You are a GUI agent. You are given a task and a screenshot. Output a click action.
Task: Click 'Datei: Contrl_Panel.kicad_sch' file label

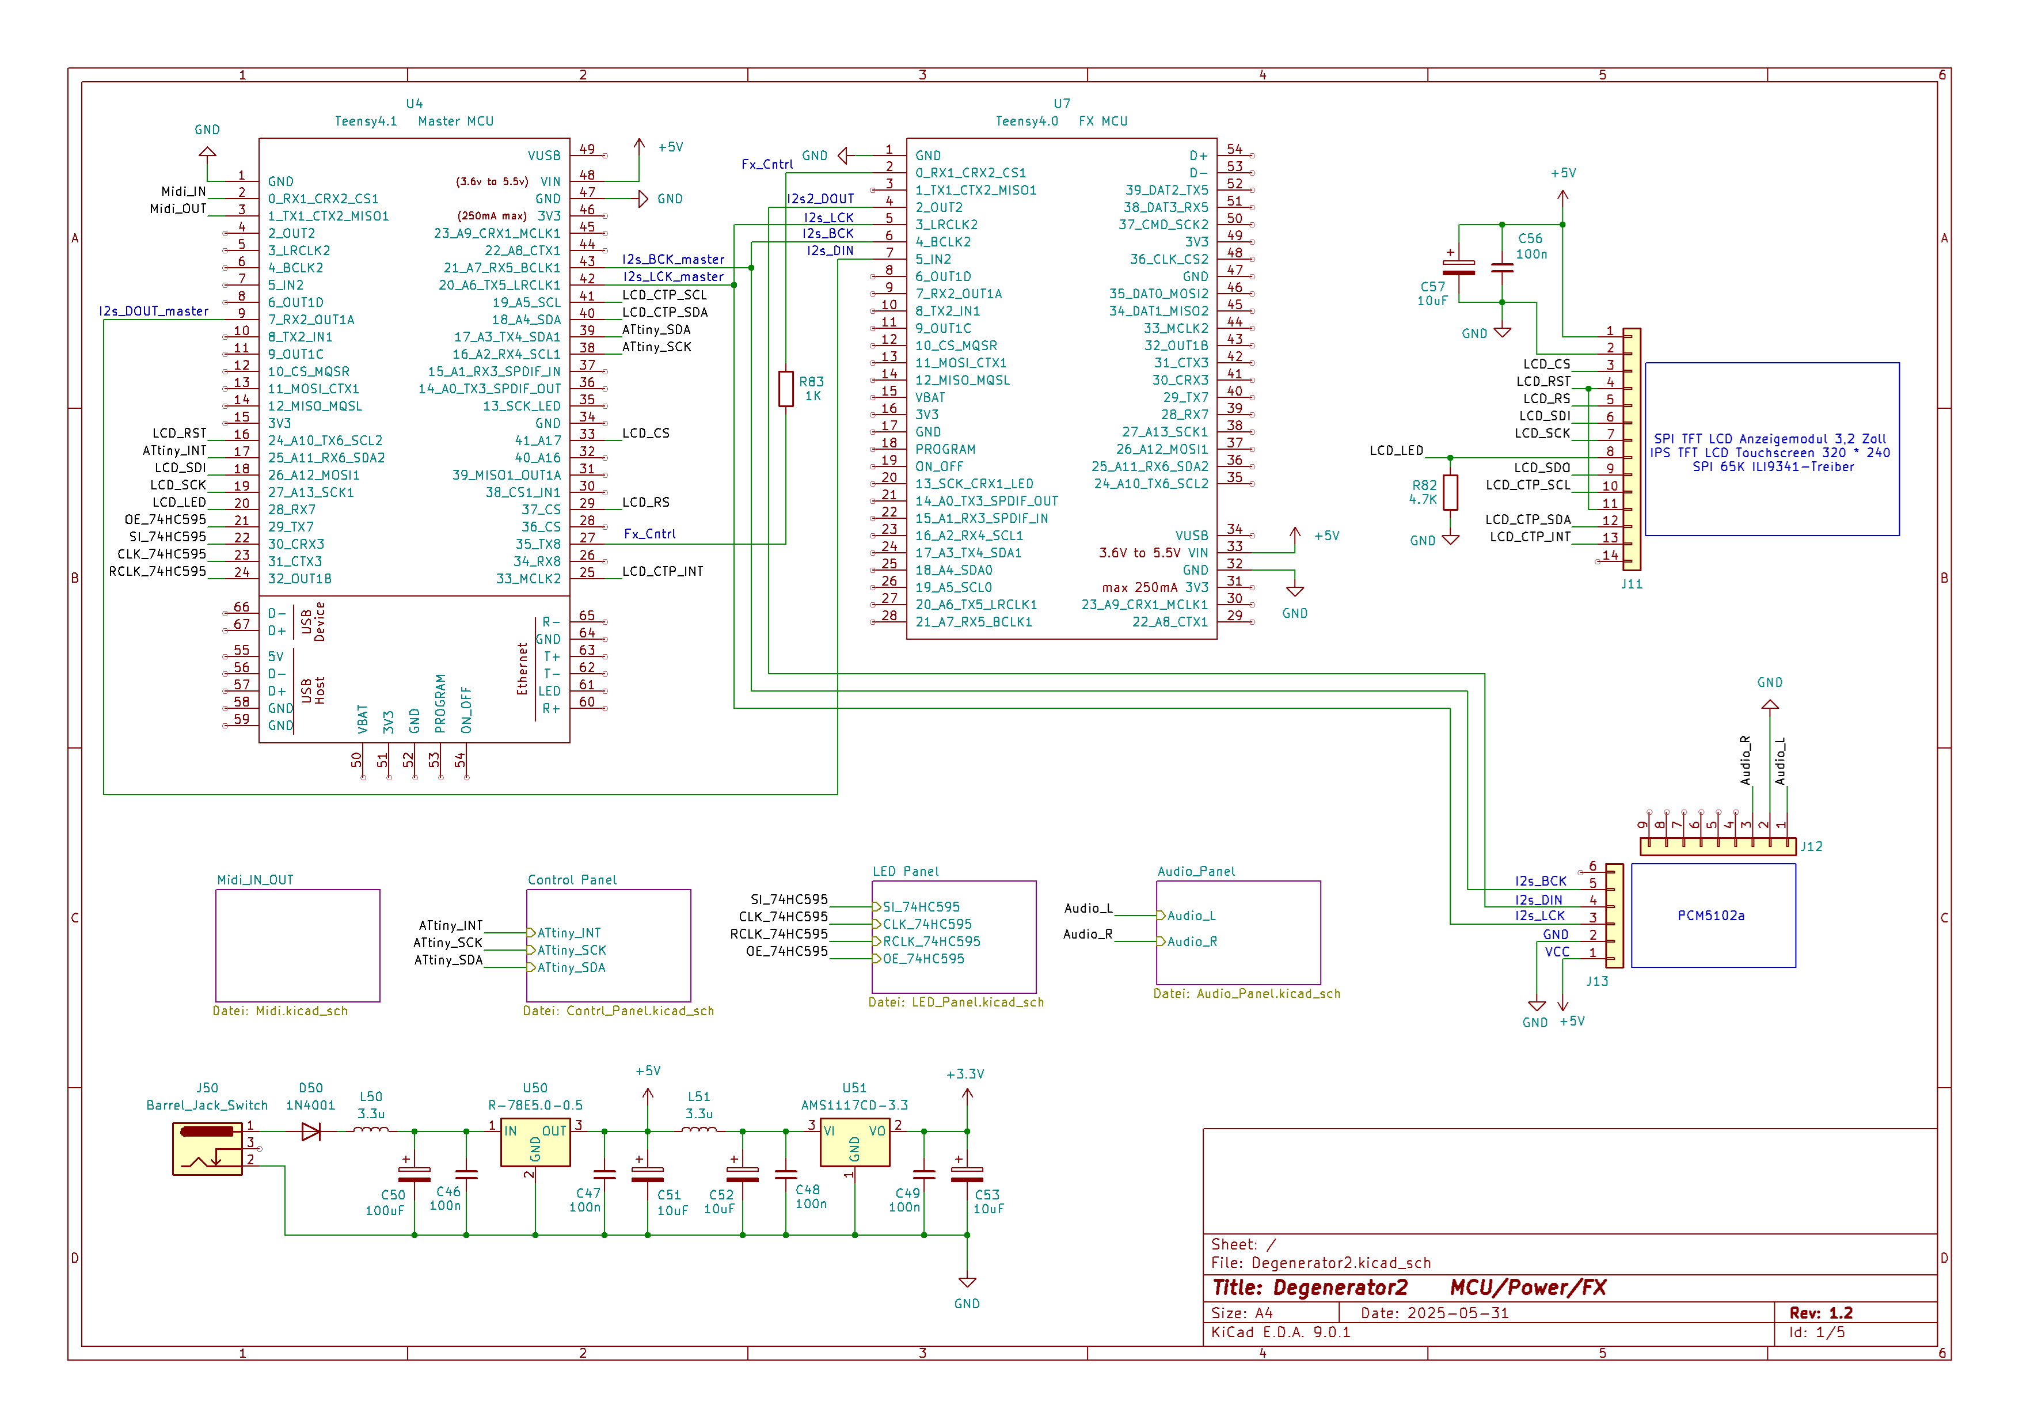[x=618, y=1011]
